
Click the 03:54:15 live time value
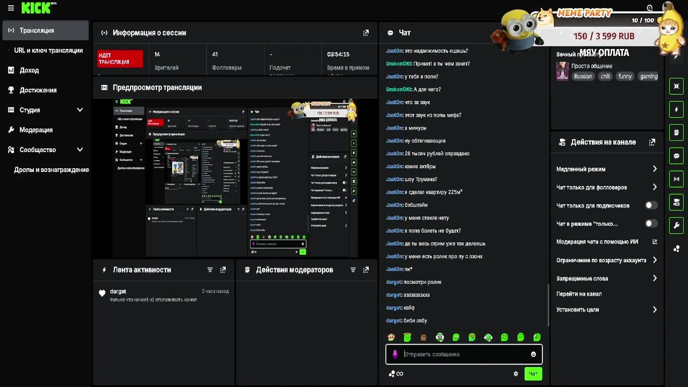(338, 54)
